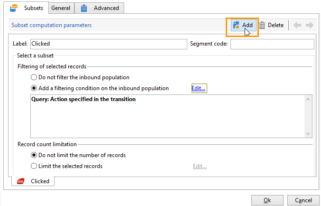Click the Delete trash can icon
The width and height of the screenshot is (321, 206).
click(262, 25)
